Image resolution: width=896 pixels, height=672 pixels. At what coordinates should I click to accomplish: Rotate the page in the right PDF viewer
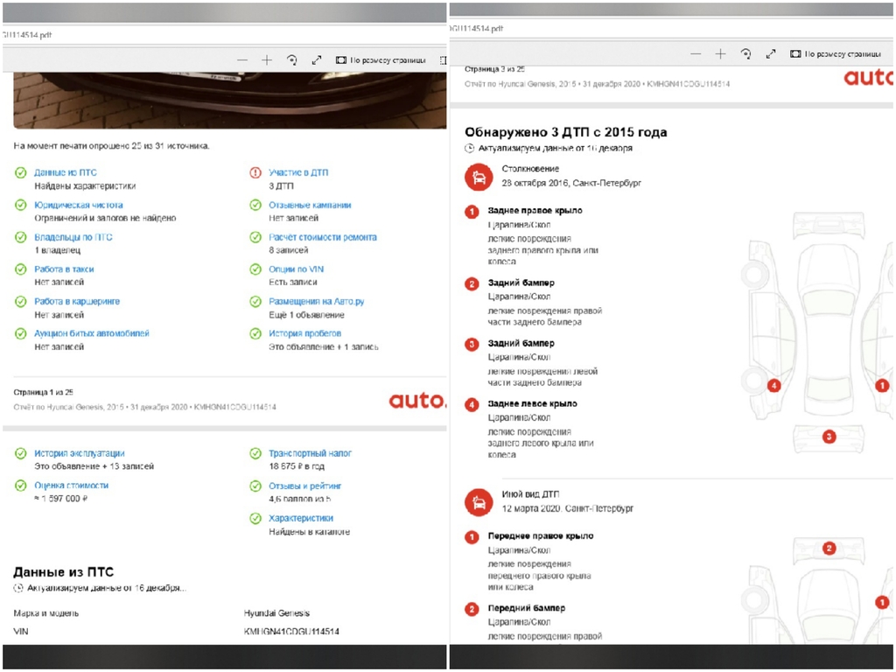point(745,53)
